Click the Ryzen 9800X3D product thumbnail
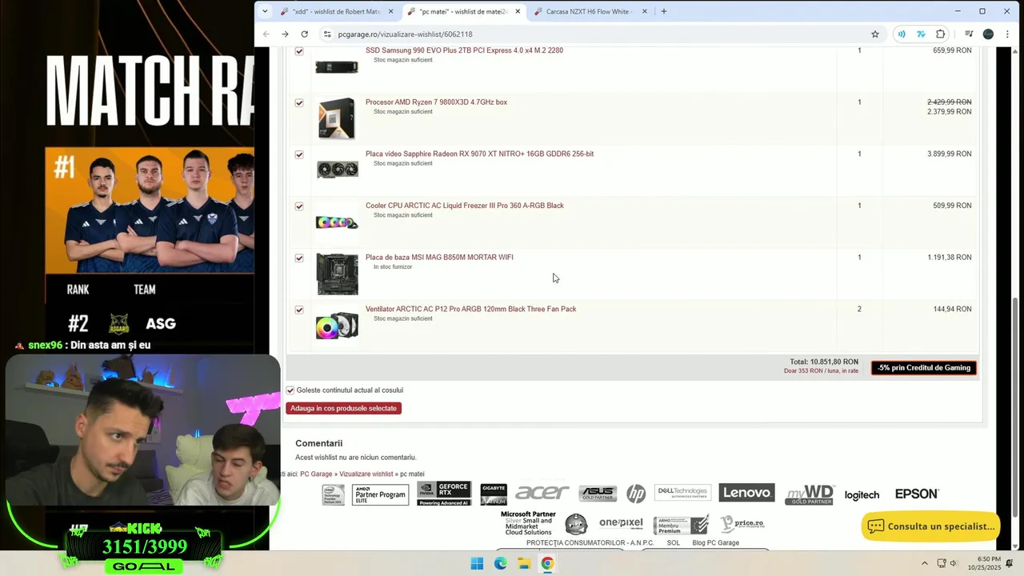The height and width of the screenshot is (576, 1024). click(337, 119)
